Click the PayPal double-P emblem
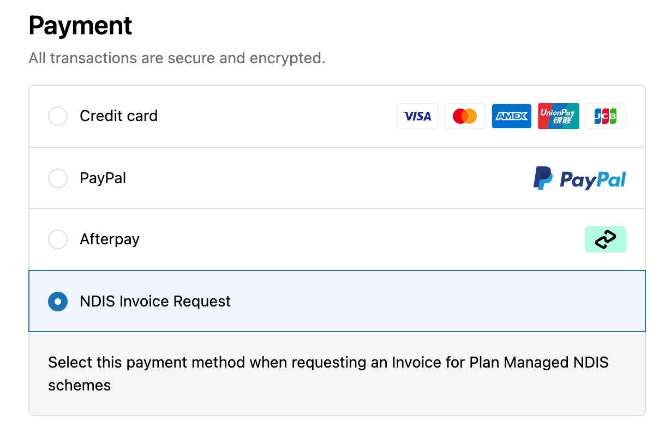 pos(543,178)
